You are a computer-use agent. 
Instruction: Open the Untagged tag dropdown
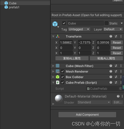click(x=79, y=29)
